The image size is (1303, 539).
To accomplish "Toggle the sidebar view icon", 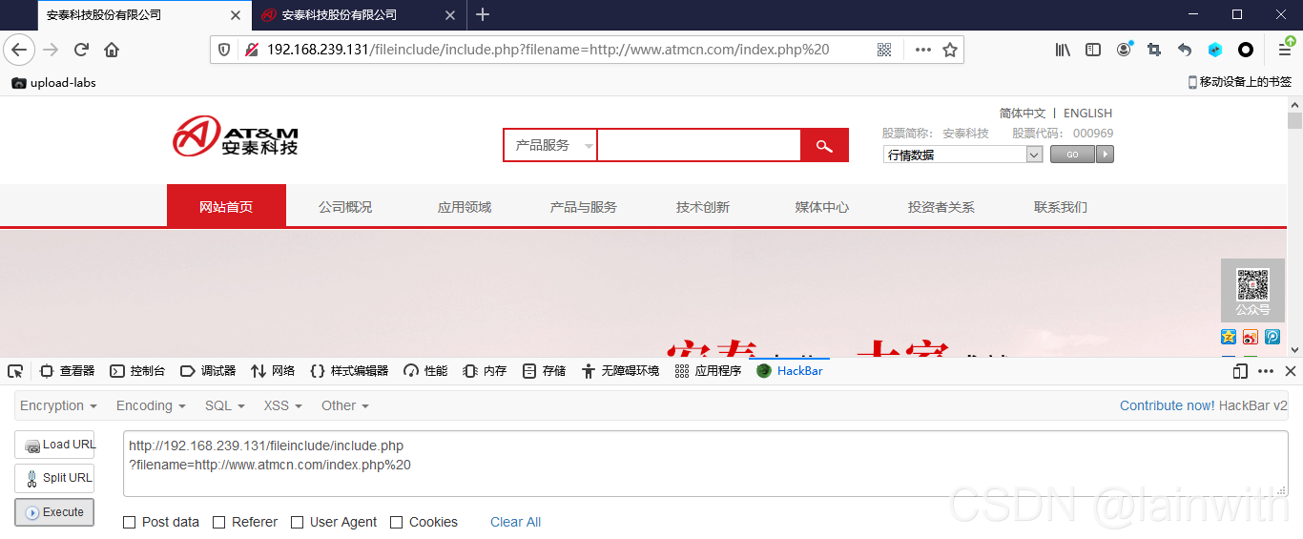I will [x=1093, y=50].
